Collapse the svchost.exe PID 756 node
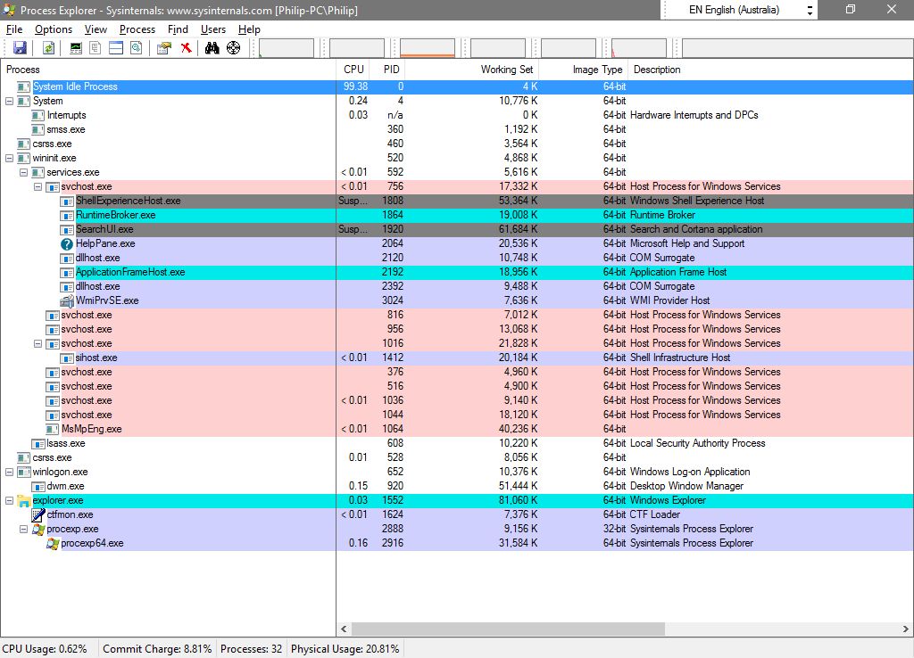Viewport: 914px width, 658px height. coord(37,187)
